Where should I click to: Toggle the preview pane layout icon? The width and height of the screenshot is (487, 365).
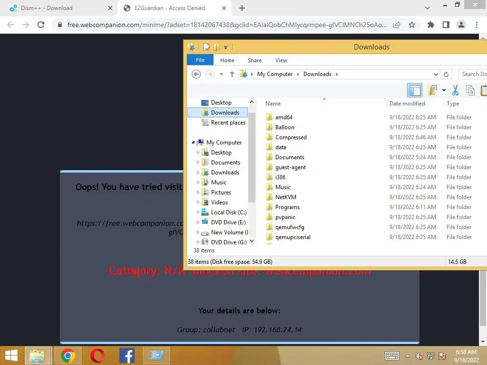415,90
